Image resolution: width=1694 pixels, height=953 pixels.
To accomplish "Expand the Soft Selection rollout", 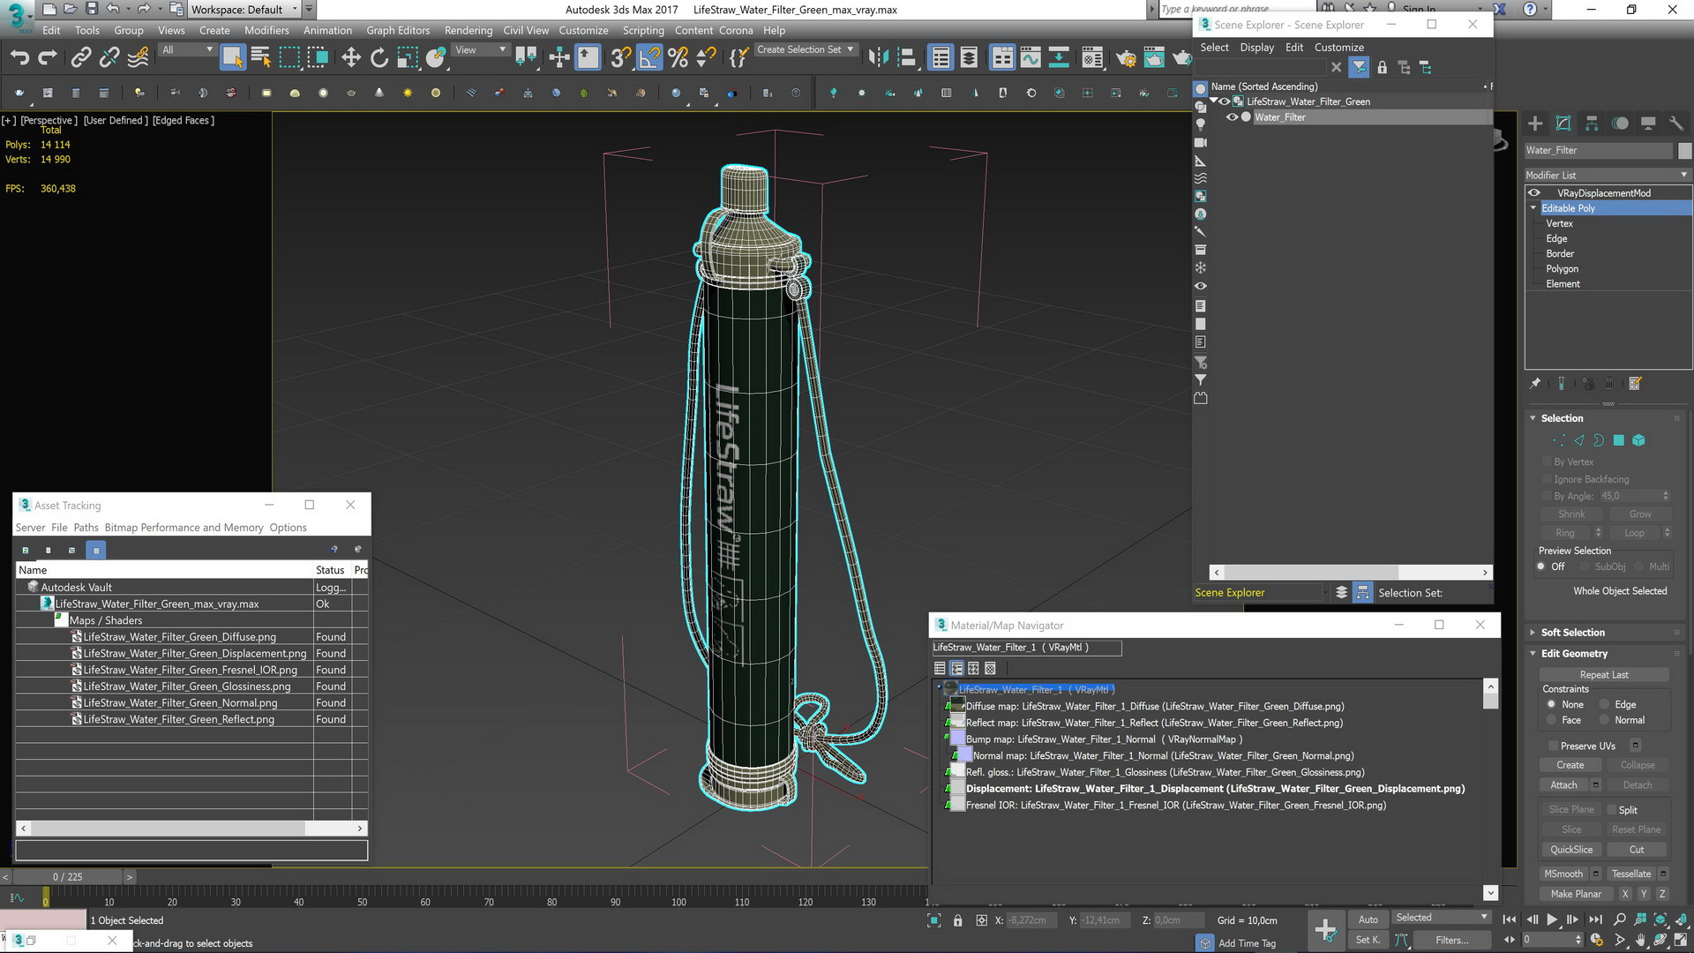I will tap(1533, 633).
